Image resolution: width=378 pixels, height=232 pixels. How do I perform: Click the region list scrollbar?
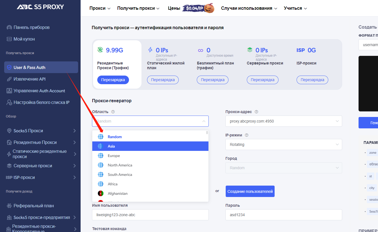point(207,133)
